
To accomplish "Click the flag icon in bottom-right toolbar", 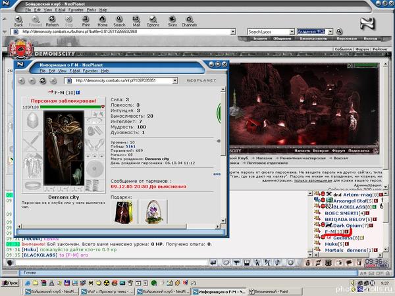I will click(x=349, y=262).
